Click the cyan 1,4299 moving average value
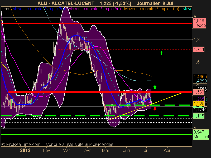211x158 pixels. click(x=200, y=81)
